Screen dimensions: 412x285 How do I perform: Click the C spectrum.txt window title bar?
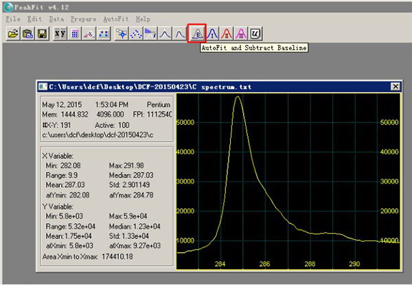(206, 87)
